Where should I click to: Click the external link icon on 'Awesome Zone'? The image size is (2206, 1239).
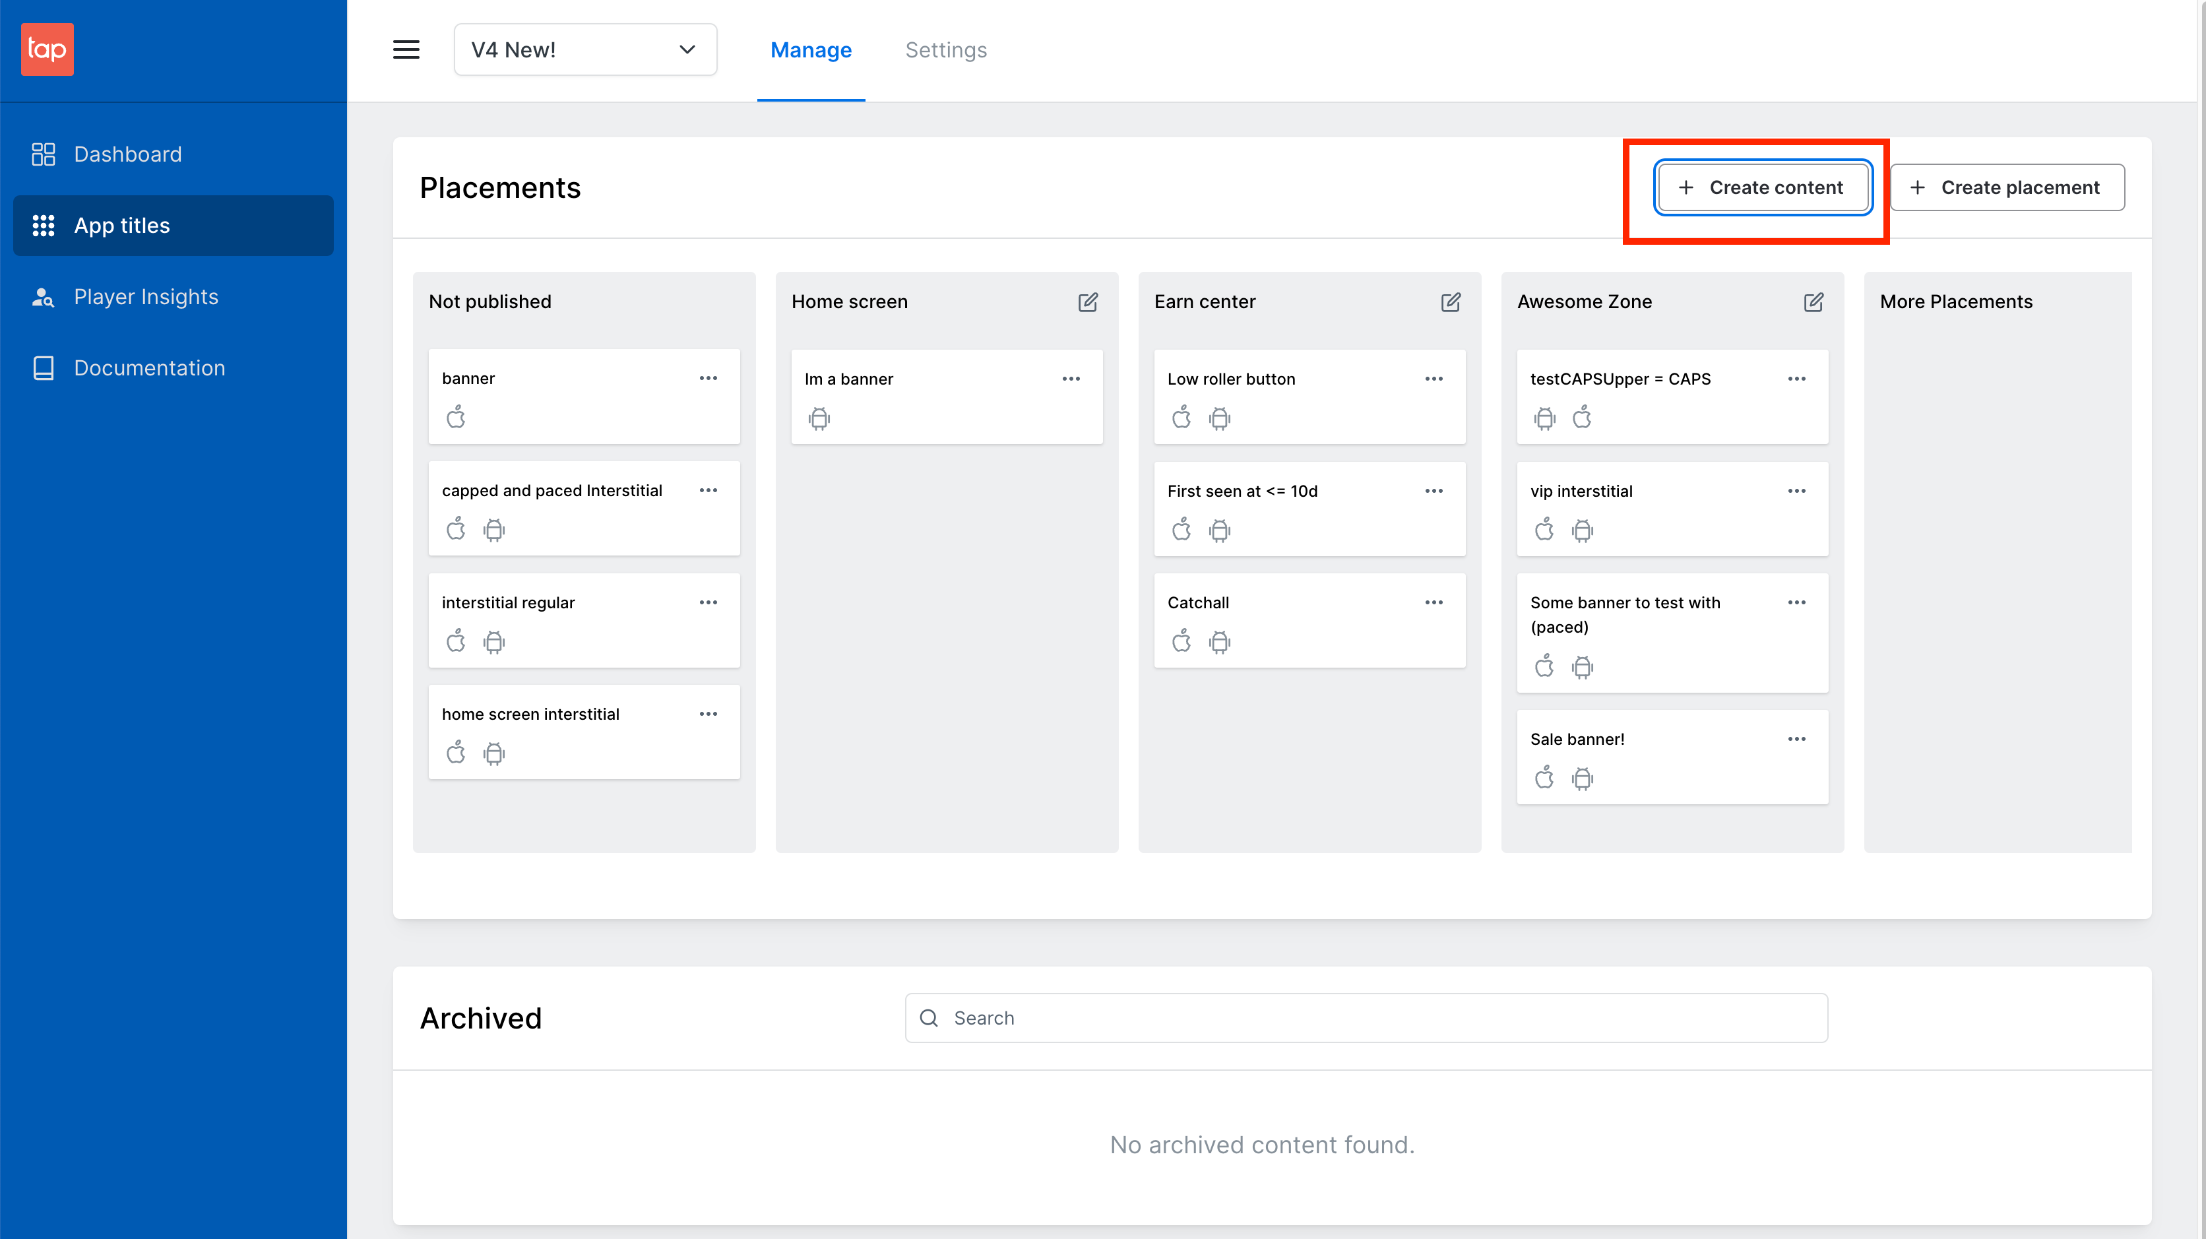(1812, 302)
